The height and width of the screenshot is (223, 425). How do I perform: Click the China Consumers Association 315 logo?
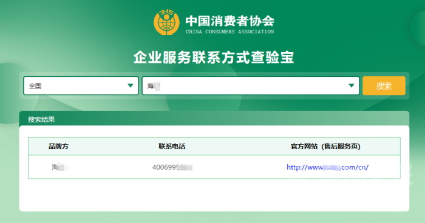point(166,22)
